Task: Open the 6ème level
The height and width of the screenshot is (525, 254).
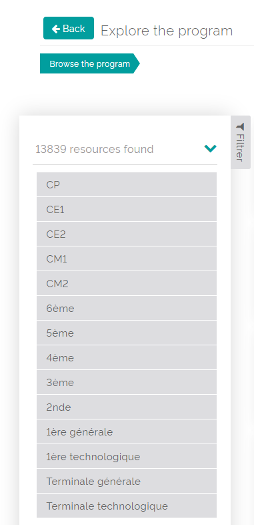Action: click(x=127, y=309)
